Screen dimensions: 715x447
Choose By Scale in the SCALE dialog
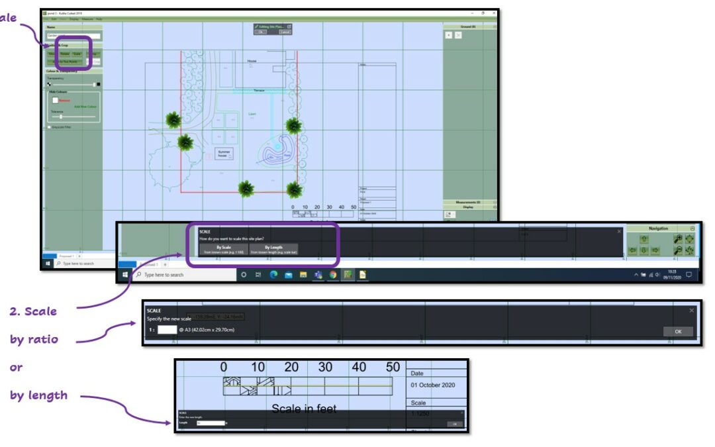pos(224,249)
